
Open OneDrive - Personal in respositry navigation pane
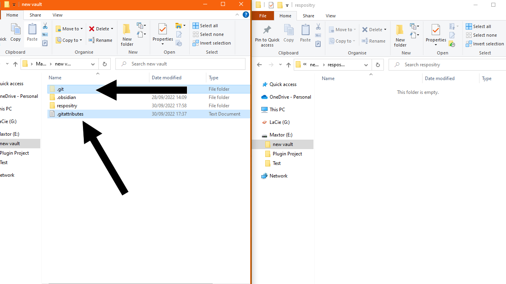290,97
